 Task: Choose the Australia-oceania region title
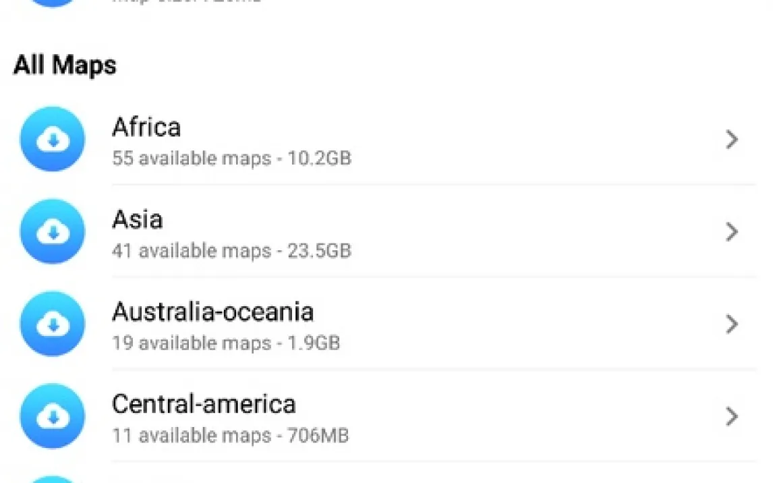[x=212, y=312]
